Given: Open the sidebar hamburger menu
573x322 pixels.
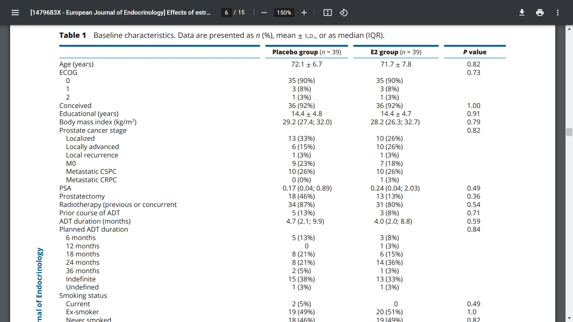Looking at the screenshot, I should click(15, 13).
